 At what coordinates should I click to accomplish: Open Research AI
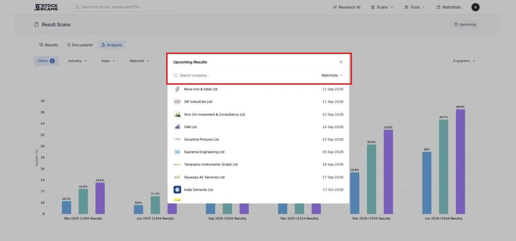(x=347, y=7)
